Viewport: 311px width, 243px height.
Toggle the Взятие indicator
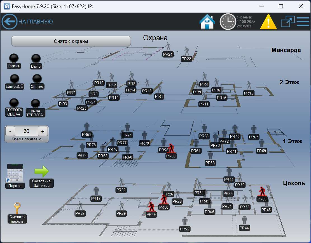[13, 58]
